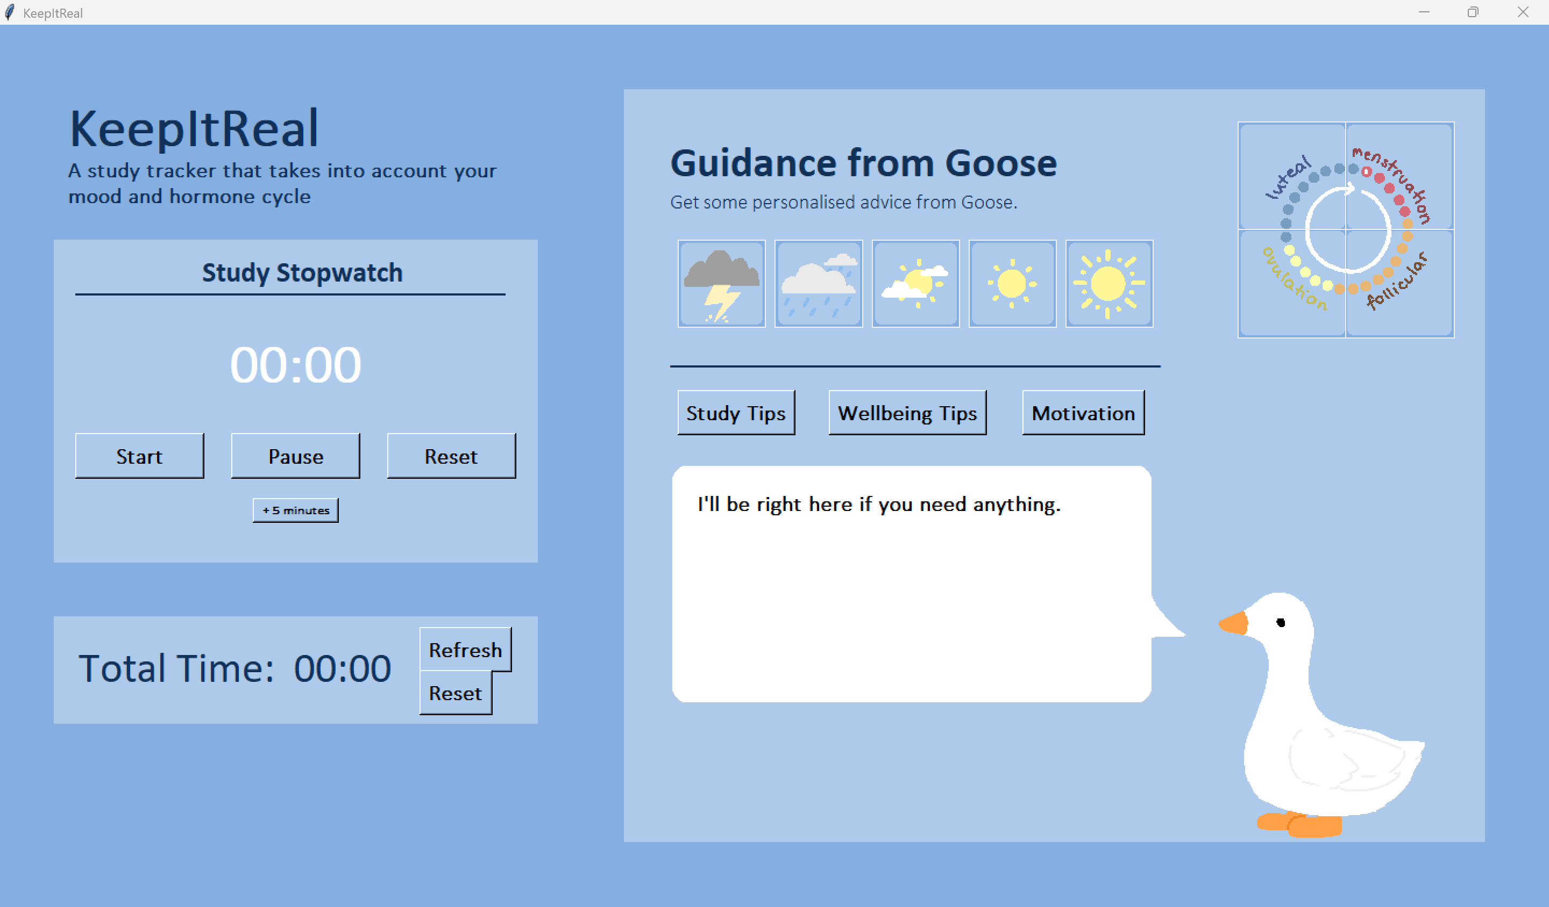Show Motivation advice from Goose
This screenshot has width=1549, height=907.
[x=1083, y=413]
